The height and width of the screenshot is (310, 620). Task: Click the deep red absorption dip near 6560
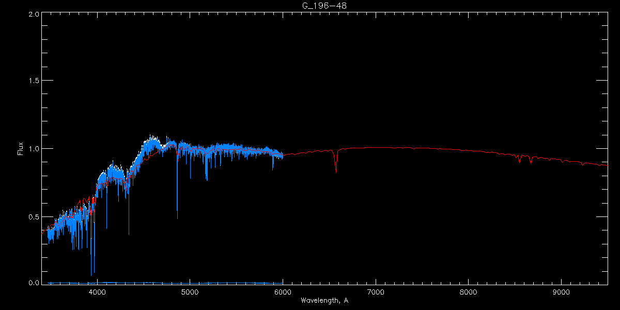coord(336,161)
